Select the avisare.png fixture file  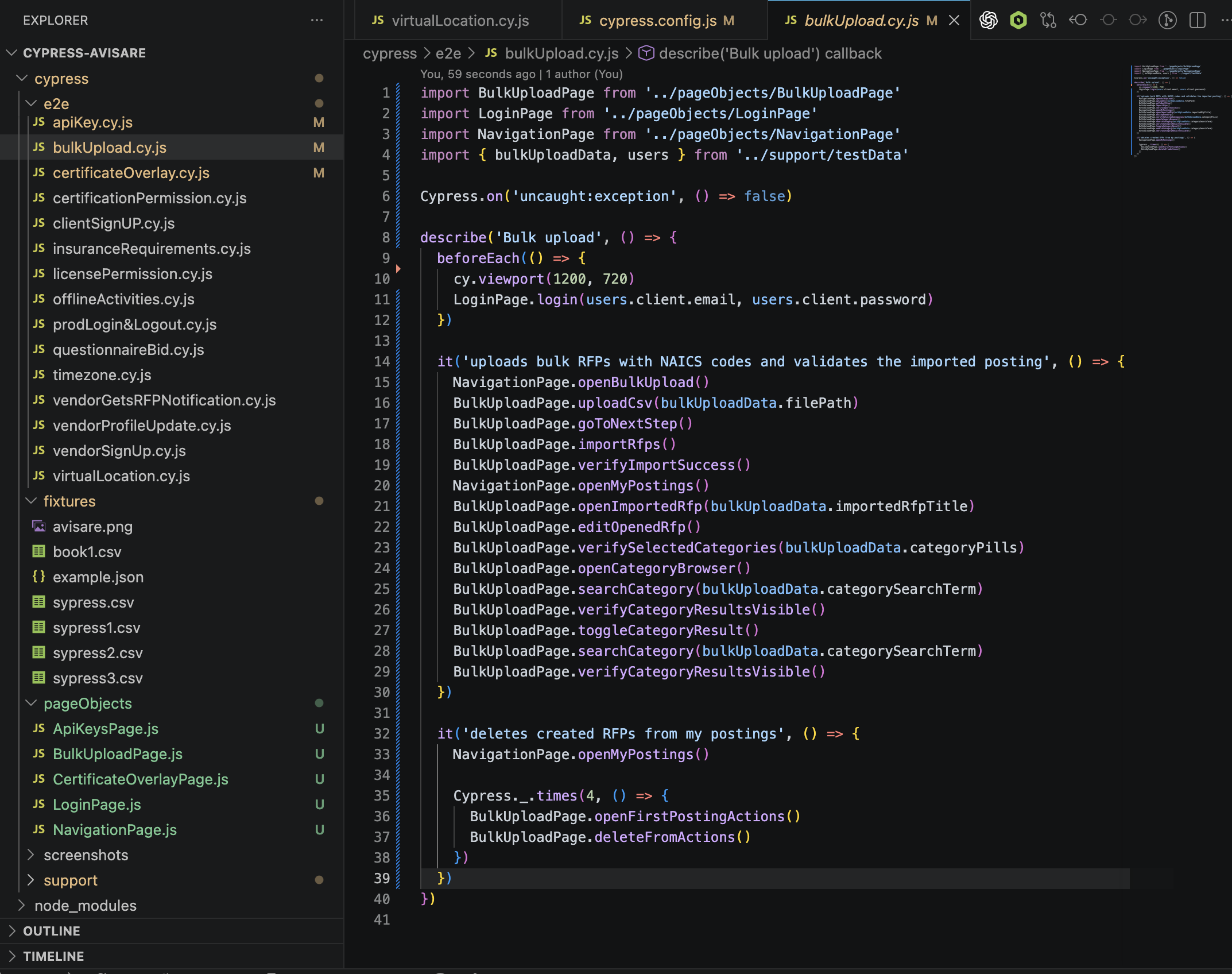point(92,527)
